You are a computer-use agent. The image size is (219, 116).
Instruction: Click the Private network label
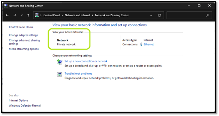click(66, 44)
